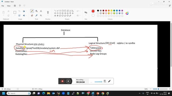Open Microsoft Edge from the taskbar

pos(44,93)
